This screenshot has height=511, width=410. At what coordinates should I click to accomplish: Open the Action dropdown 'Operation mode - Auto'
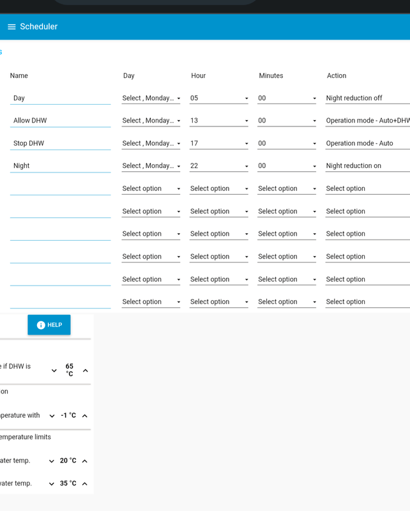[x=368, y=143]
